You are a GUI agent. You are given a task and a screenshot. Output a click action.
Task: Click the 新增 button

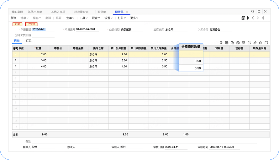click(x=14, y=18)
